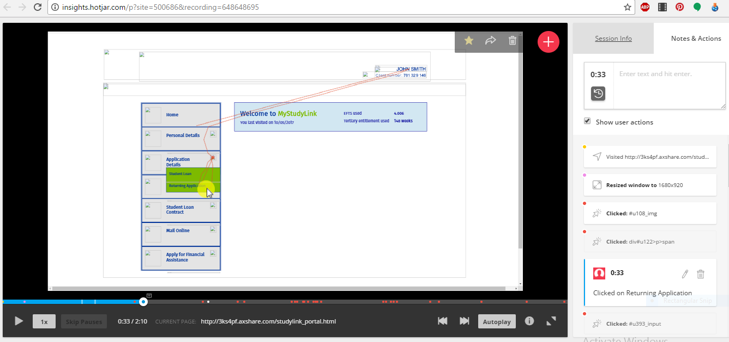Select Resized window to 1680x920 action

650,185
